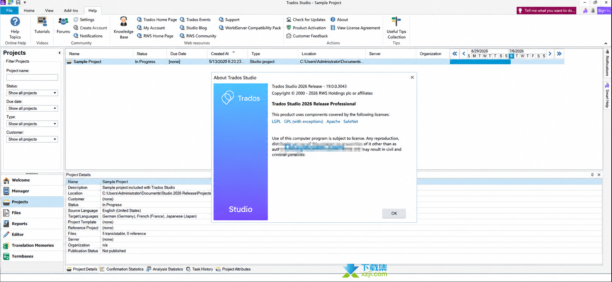Click the Tell me what you want box

(546, 11)
